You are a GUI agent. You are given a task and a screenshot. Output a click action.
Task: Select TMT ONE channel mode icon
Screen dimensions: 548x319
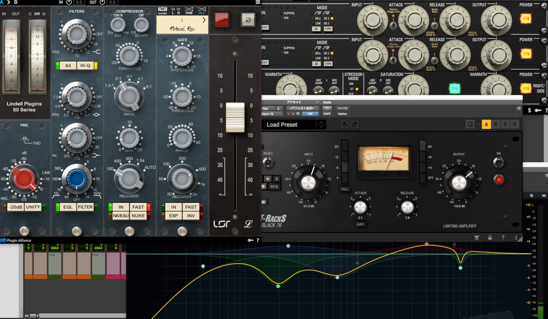[x=189, y=11]
